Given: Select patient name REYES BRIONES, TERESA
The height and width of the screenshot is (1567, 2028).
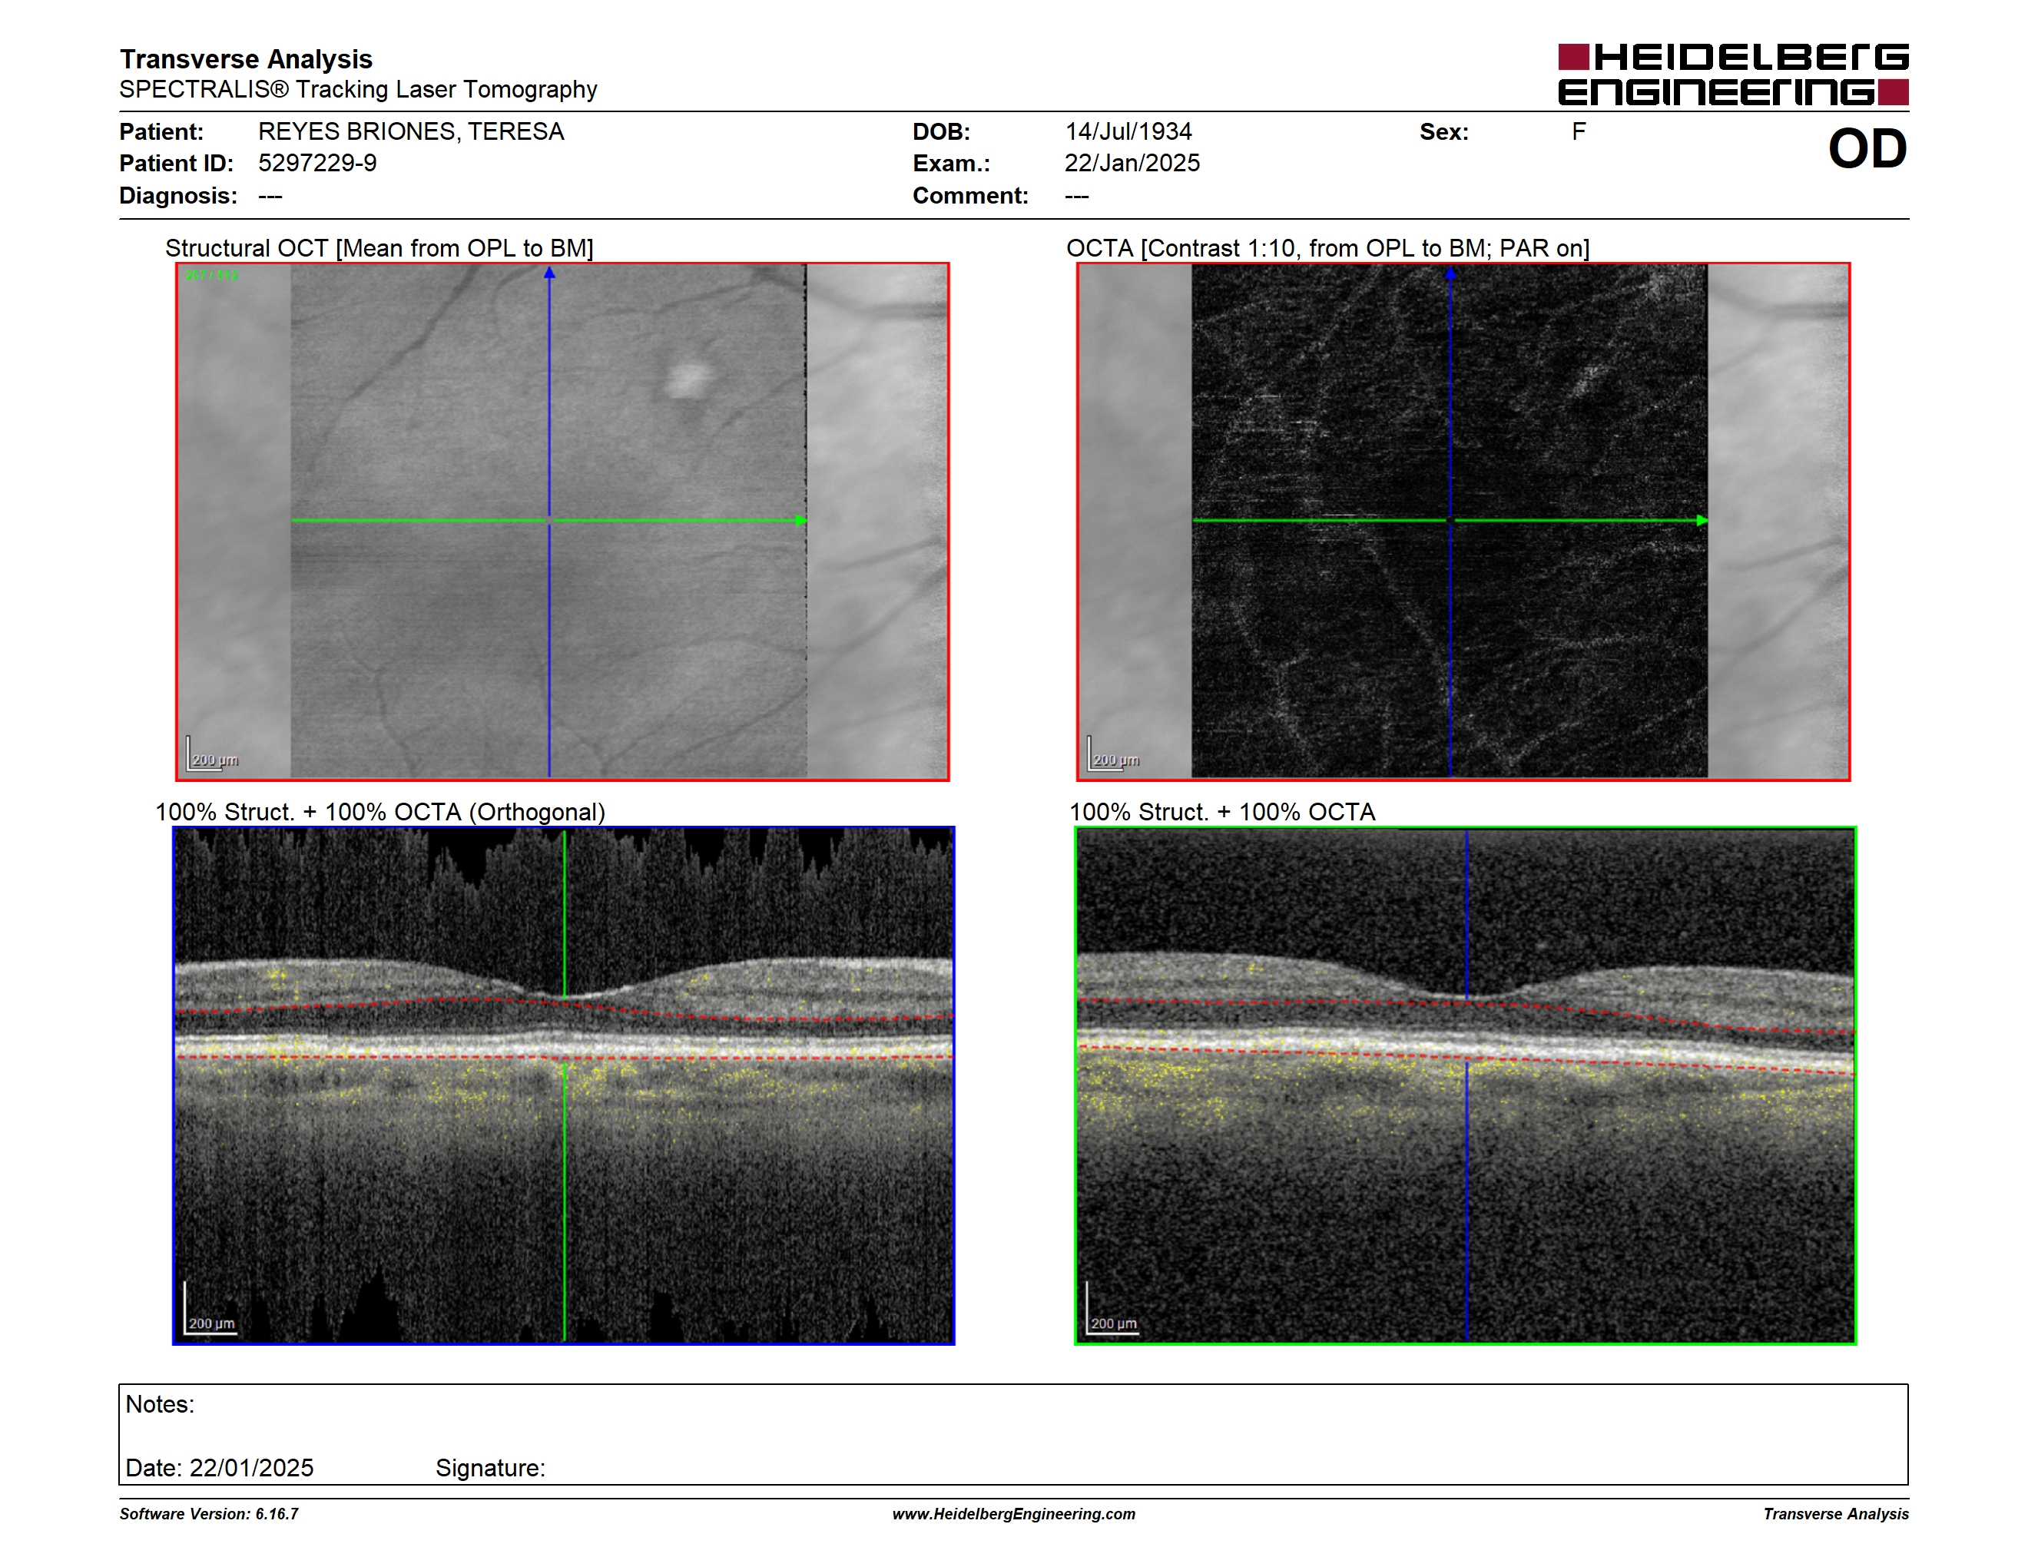Looking at the screenshot, I should [x=410, y=132].
